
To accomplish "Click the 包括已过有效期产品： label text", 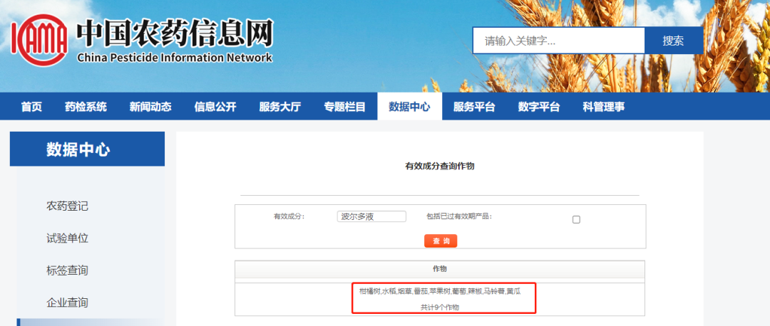I will point(459,216).
